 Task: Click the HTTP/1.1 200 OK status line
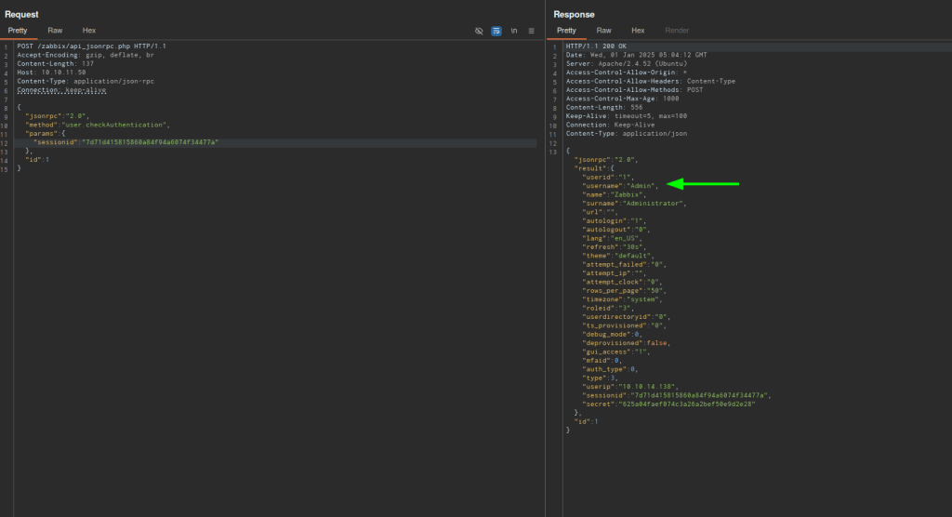(595, 46)
